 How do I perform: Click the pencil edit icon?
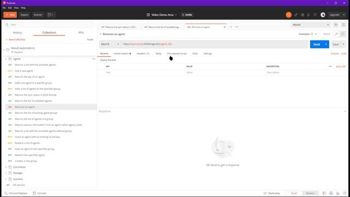coord(336,34)
